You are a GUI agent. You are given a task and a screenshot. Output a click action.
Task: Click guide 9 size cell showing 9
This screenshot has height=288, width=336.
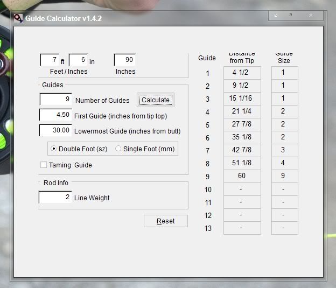tap(284, 176)
